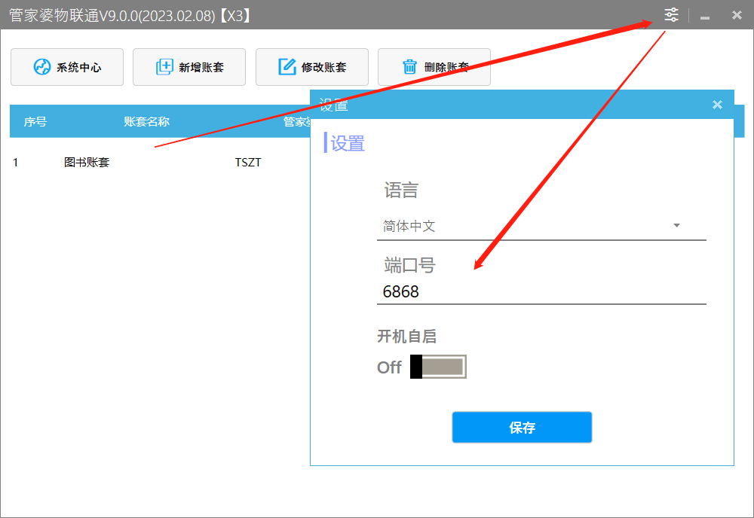Close the 管家婆物联通 main window
The height and width of the screenshot is (518, 754).
click(737, 15)
